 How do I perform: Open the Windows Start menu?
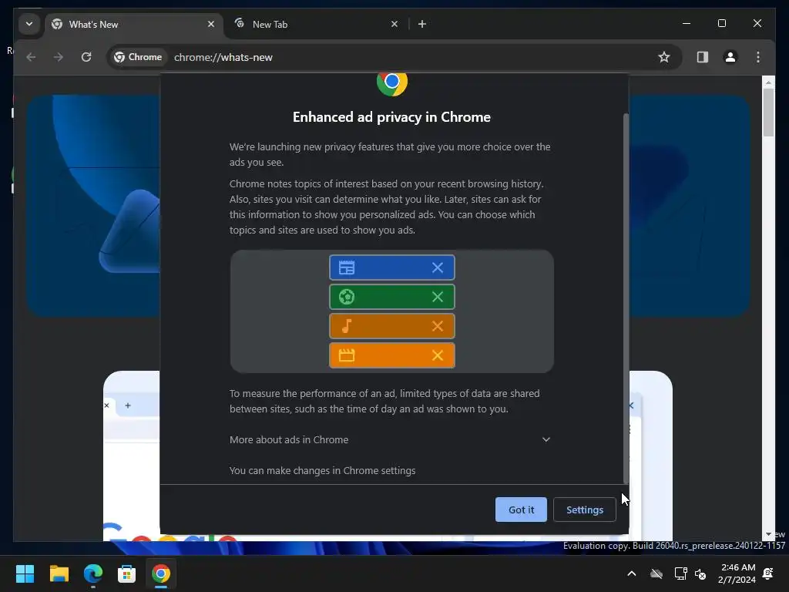[25, 573]
